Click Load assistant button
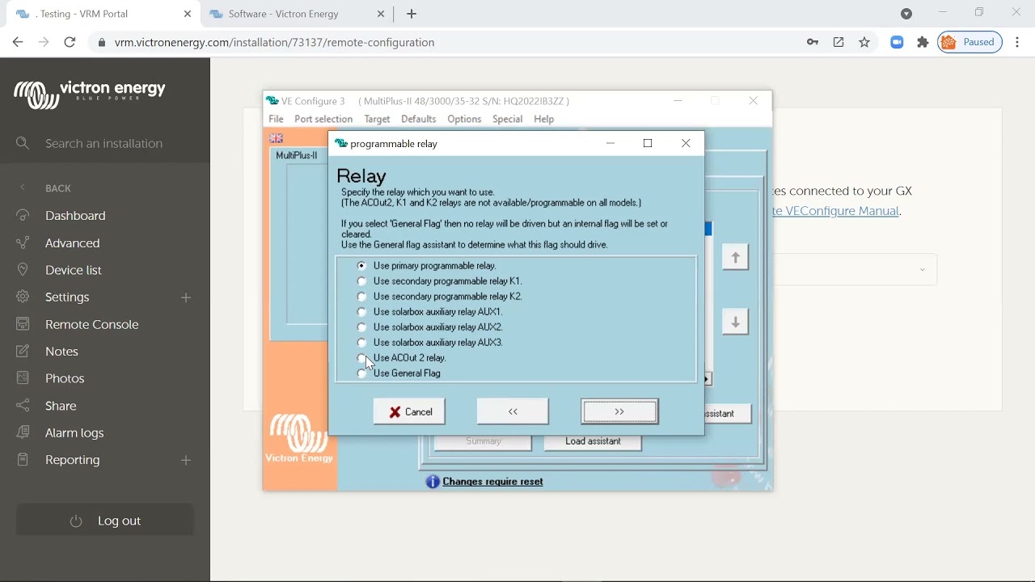Viewport: 1035px width, 582px height. [593, 441]
